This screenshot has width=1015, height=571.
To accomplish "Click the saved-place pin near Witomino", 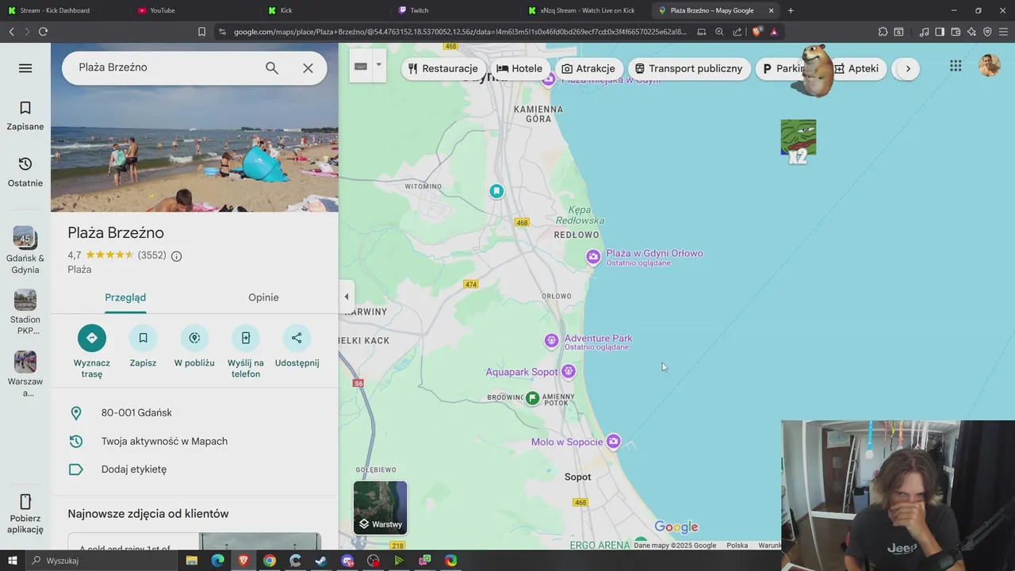I will (x=496, y=191).
